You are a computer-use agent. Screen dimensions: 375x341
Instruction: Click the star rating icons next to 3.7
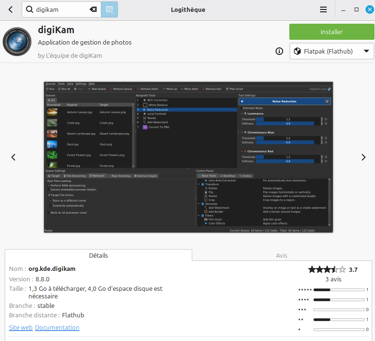(x=327, y=269)
